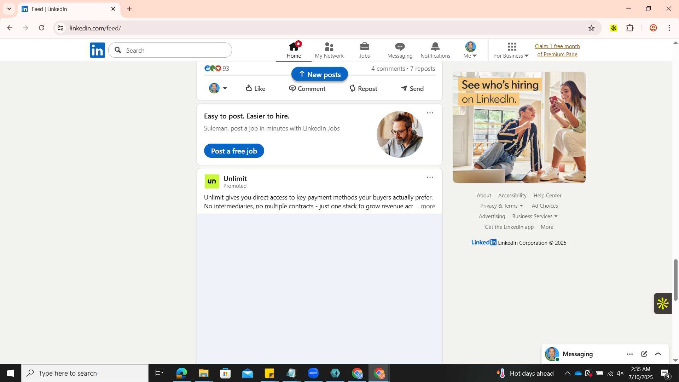Send the post via message

pos(412,88)
